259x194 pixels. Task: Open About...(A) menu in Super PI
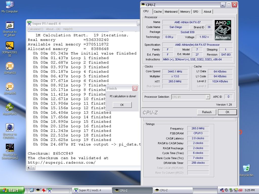53,29
